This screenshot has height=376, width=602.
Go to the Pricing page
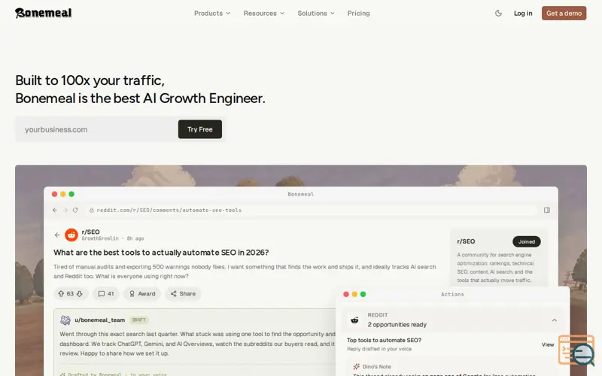click(x=359, y=13)
